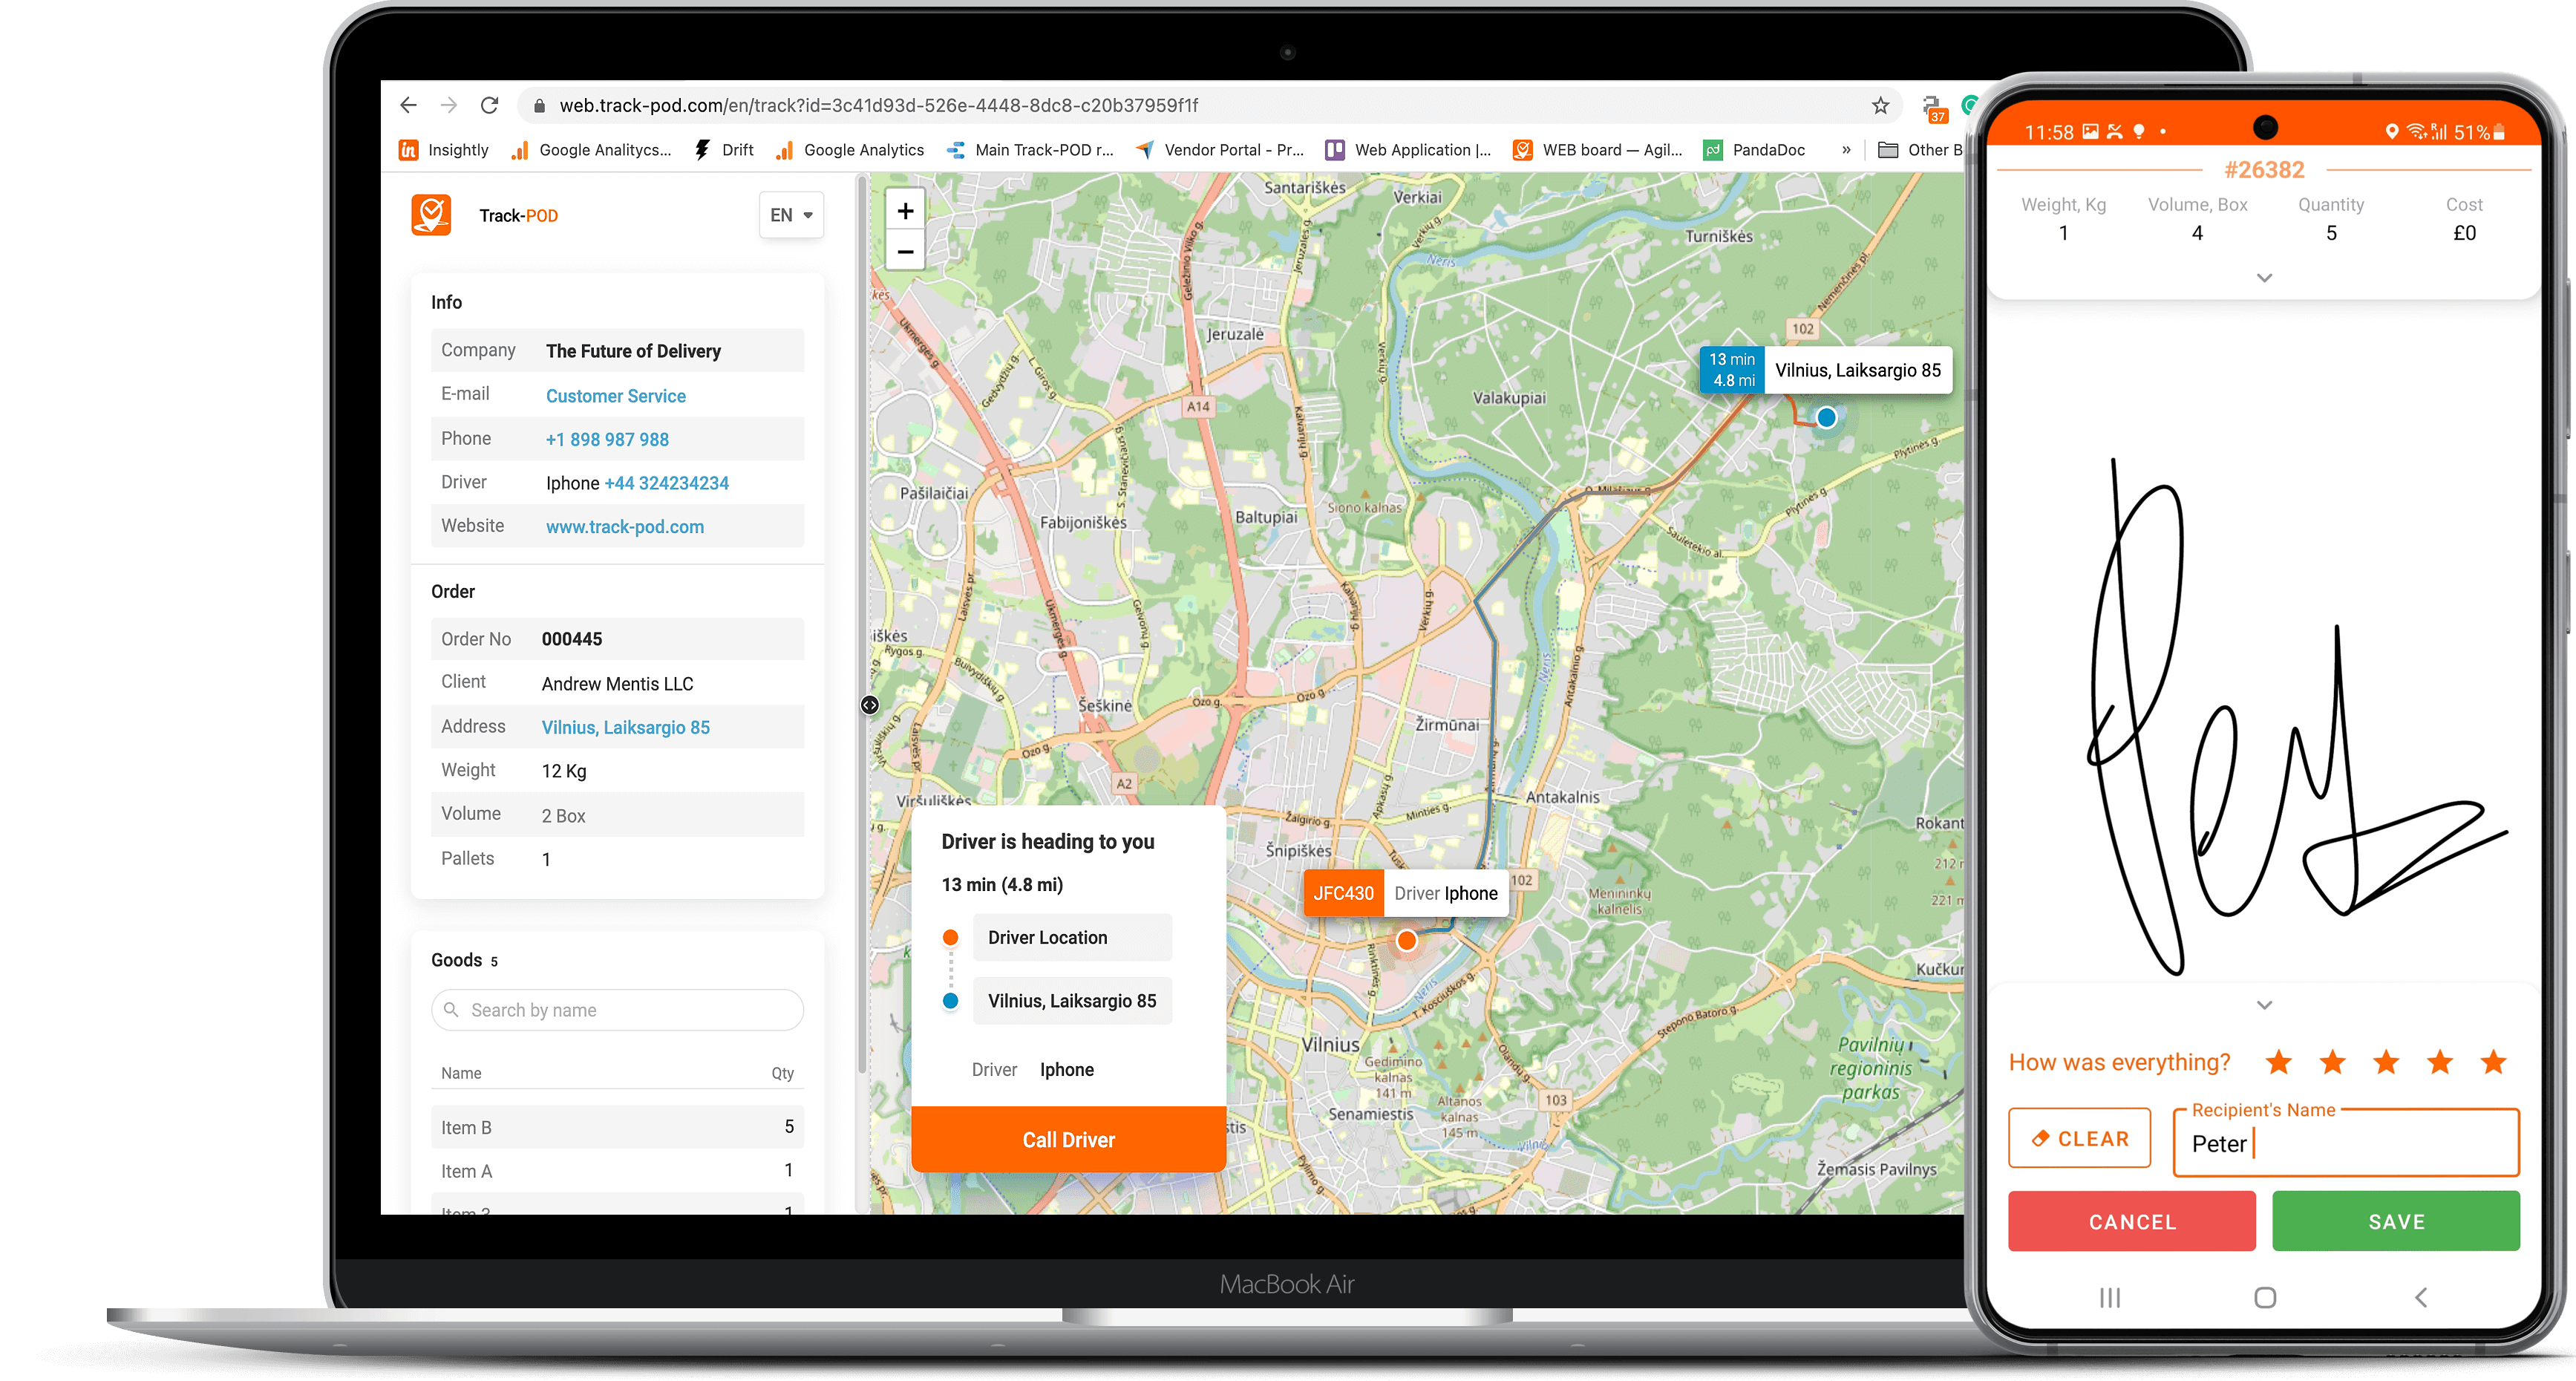Open the PandaDoc bookmark icon

(1712, 149)
